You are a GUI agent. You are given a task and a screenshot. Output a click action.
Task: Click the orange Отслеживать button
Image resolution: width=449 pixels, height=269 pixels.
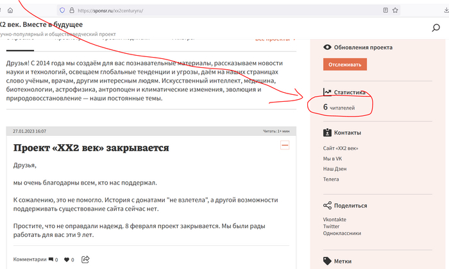(x=345, y=64)
